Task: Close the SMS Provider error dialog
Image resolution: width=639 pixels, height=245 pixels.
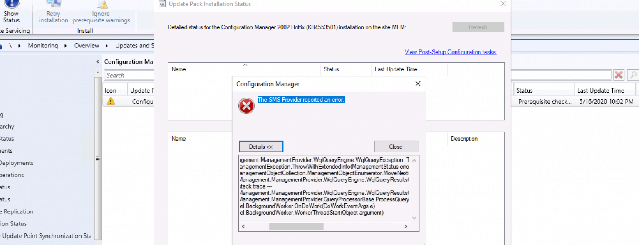Action: (396, 146)
